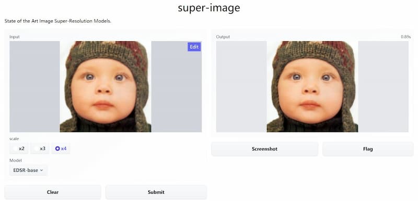This screenshot has width=418, height=201.
Task: Click the baby photo in Input panel
Action: tap(106, 86)
